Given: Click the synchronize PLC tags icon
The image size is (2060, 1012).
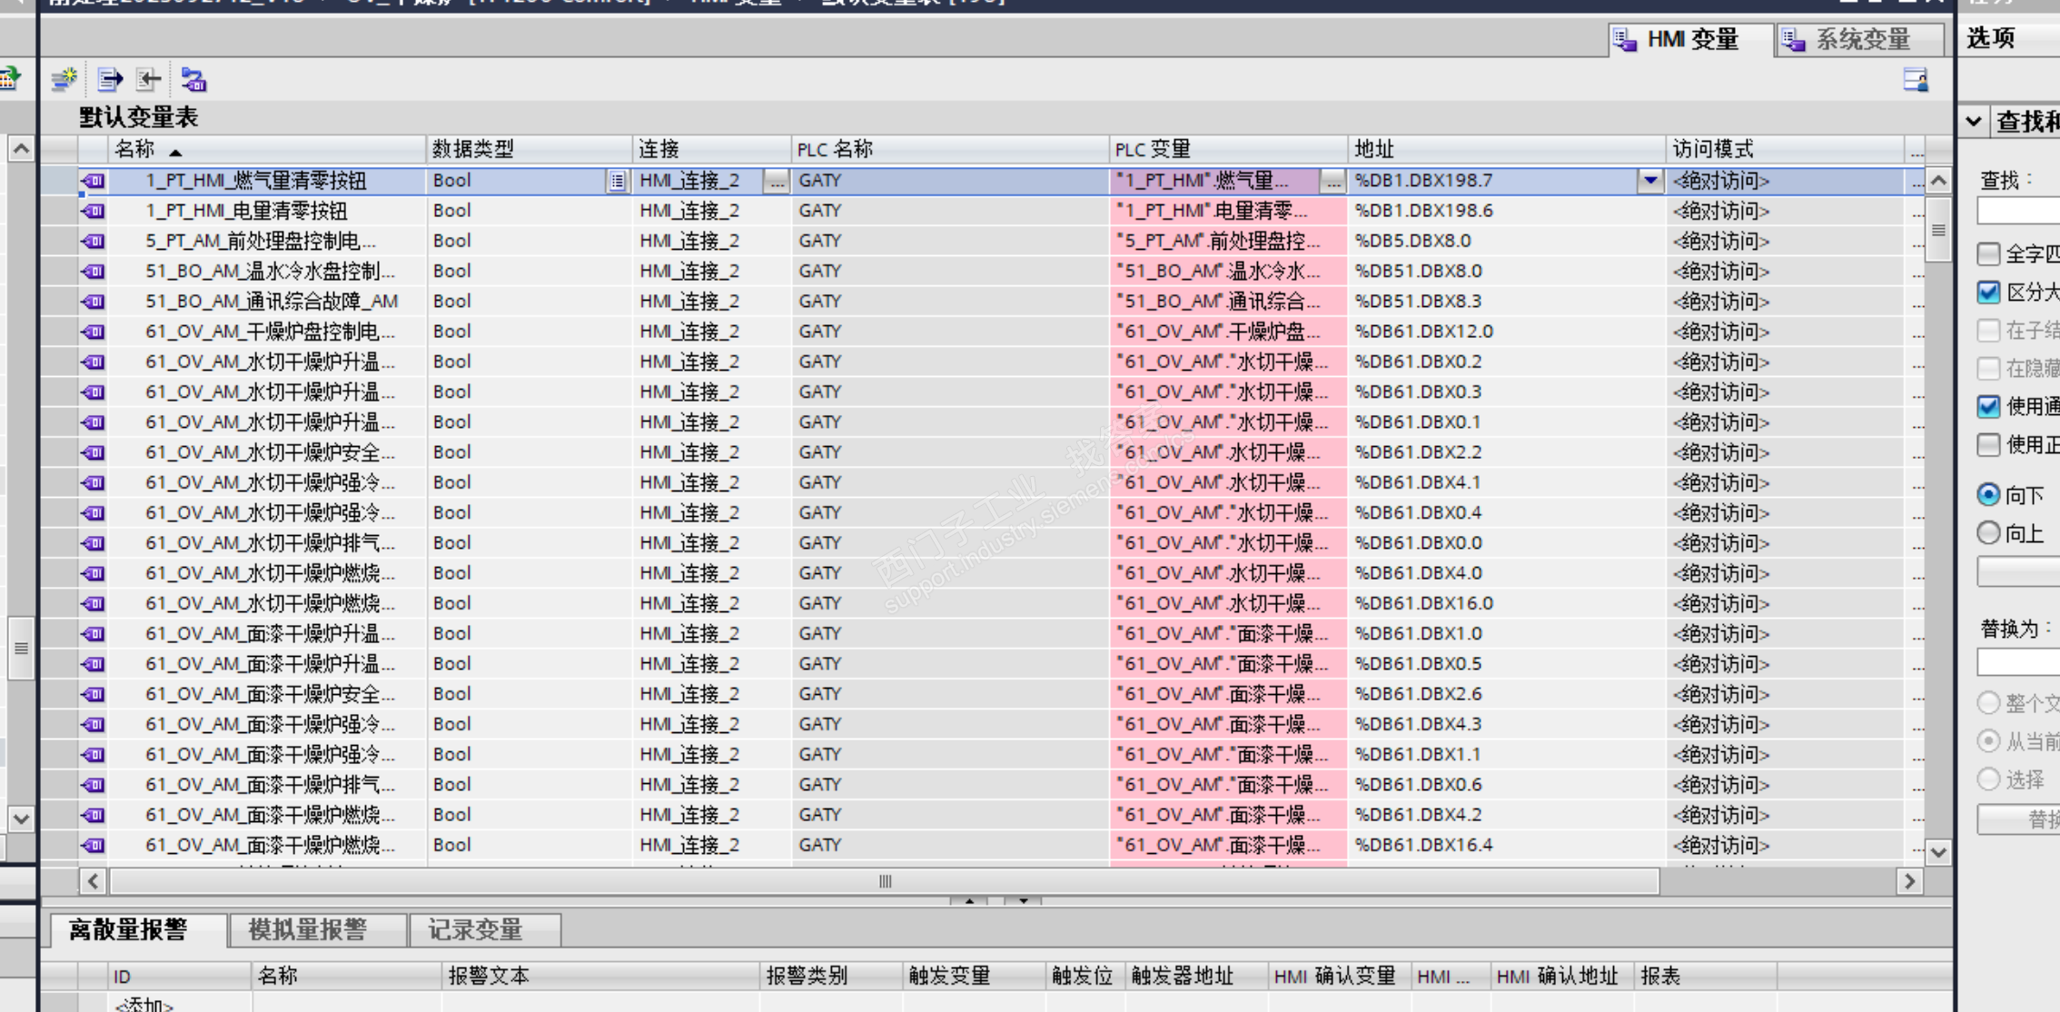Looking at the screenshot, I should (193, 80).
